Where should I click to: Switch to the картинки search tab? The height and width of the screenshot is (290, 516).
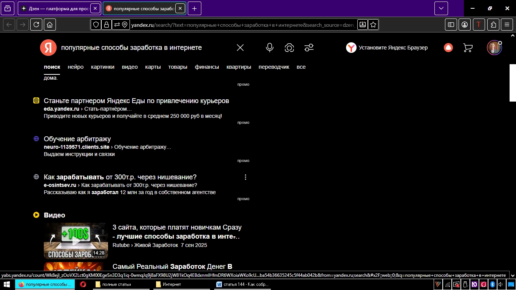102,67
